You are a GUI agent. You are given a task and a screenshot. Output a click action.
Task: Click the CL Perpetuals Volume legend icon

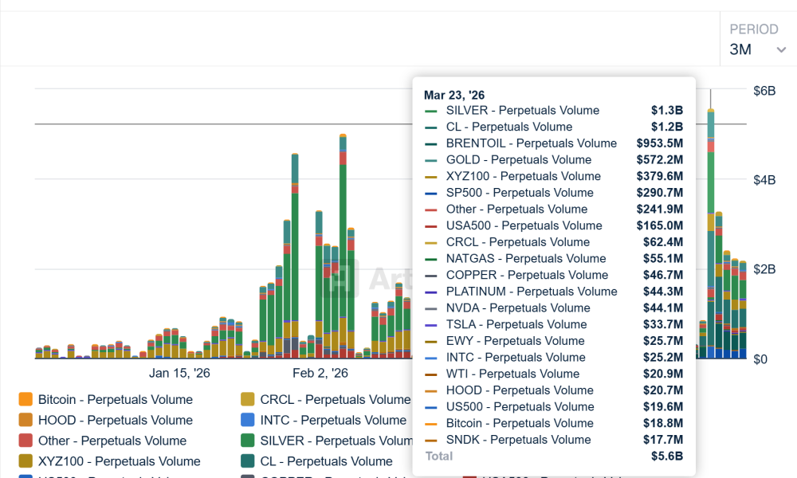coord(247,461)
